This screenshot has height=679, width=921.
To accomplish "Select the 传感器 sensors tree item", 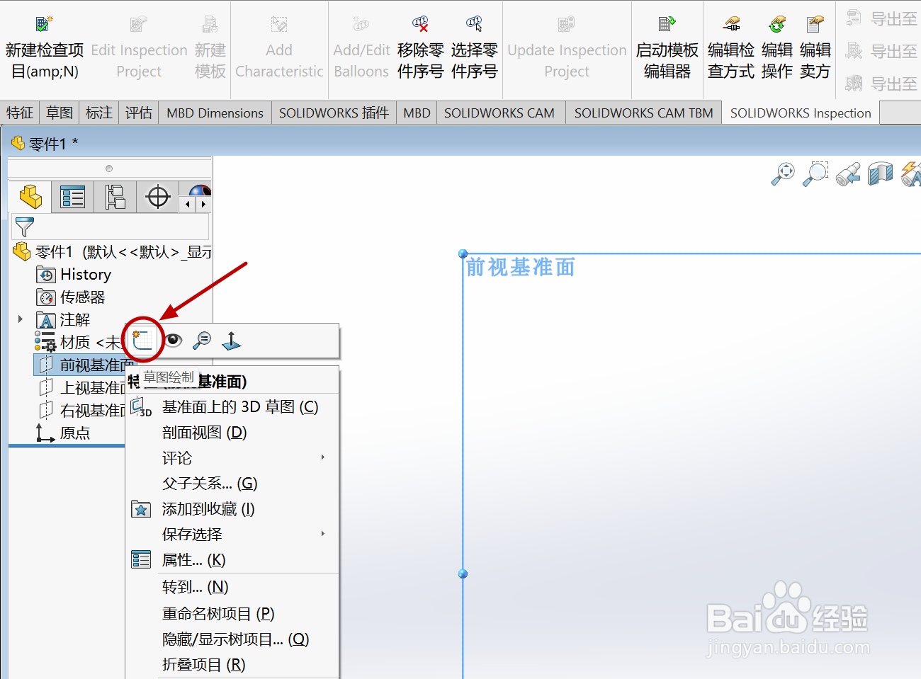I will [71, 297].
